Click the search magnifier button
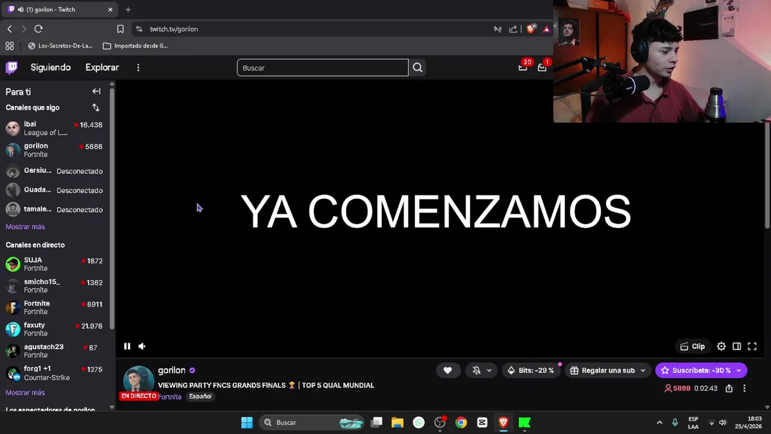 pyautogui.click(x=417, y=68)
